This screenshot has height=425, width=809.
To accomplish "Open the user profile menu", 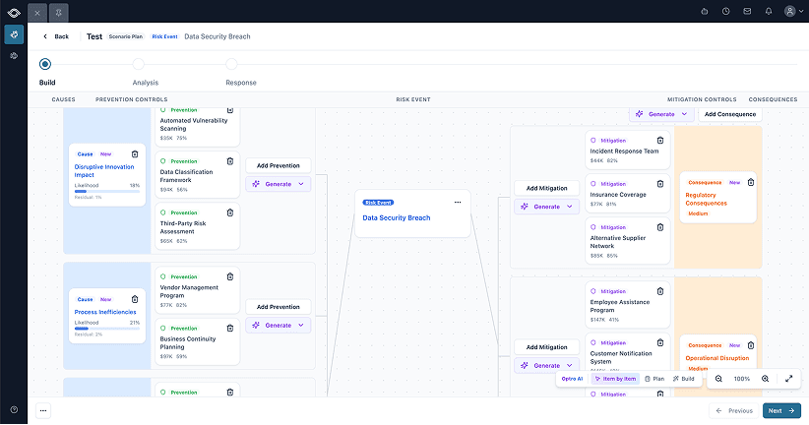I will (x=793, y=12).
